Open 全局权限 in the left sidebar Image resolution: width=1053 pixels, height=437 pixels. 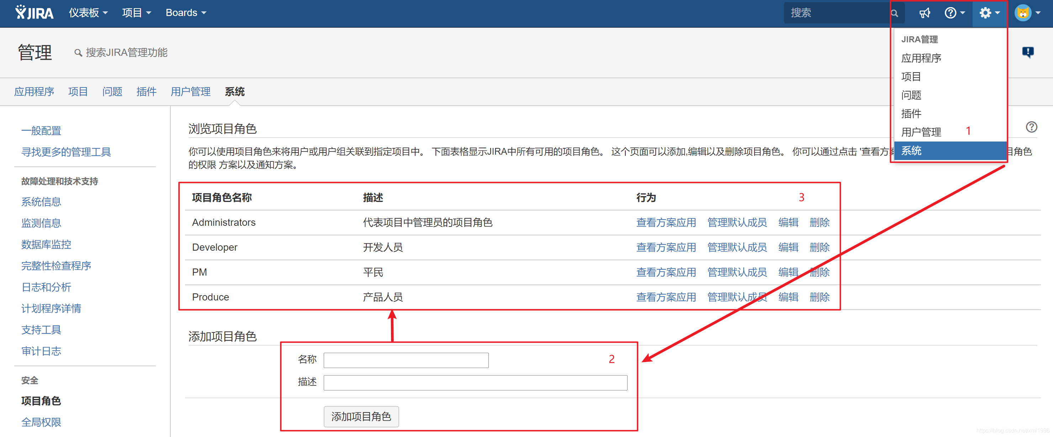41,422
